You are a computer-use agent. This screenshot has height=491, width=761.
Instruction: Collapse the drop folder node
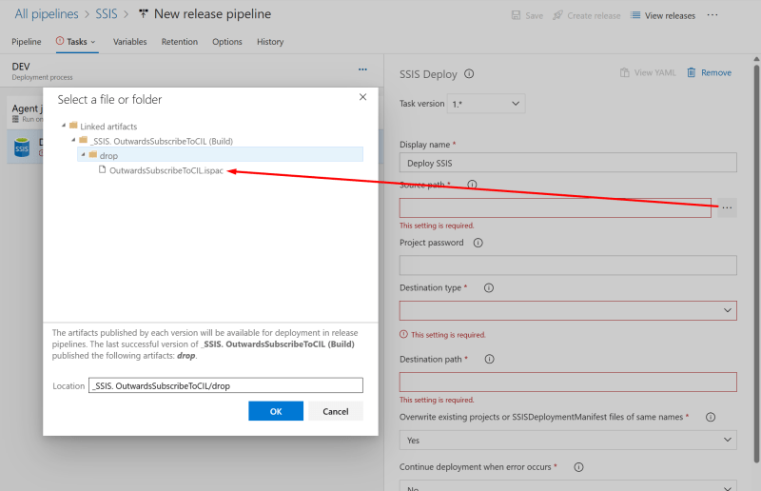[x=84, y=155]
